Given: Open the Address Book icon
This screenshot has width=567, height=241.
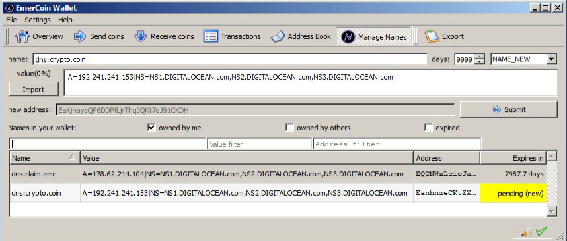Looking at the screenshot, I should (x=278, y=36).
